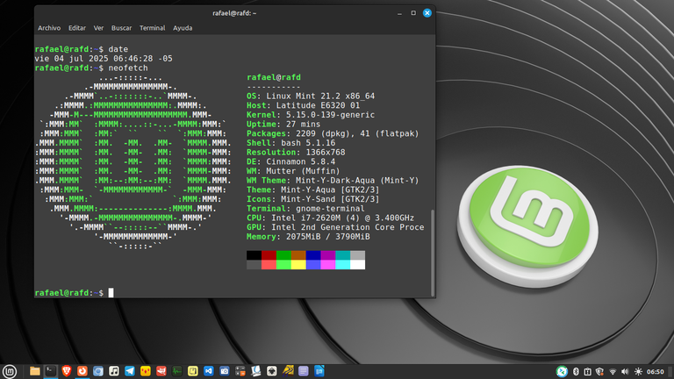The height and width of the screenshot is (379, 674).
Task: Open the blue circular browser icon in the panel
Action: point(98,371)
